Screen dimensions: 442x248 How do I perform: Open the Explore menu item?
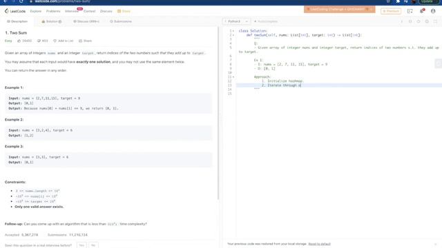pyautogui.click(x=35, y=11)
